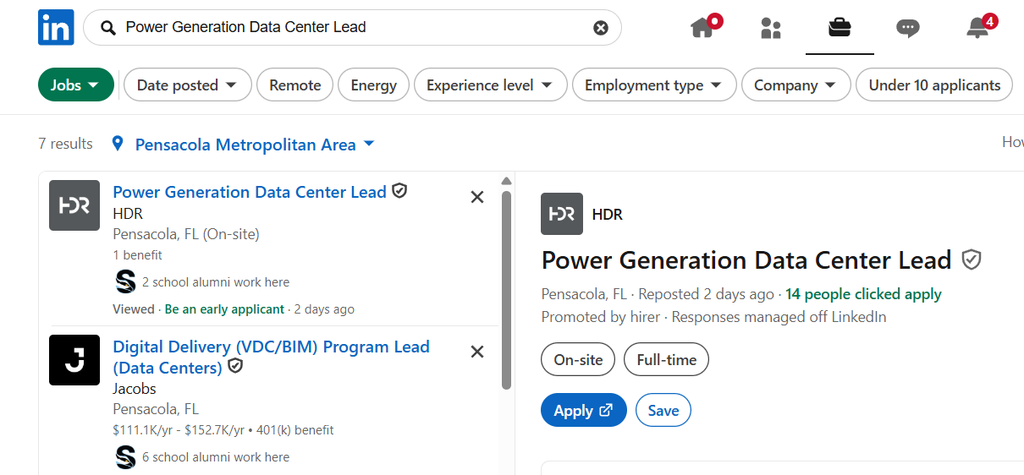Screen dimensions: 1024x475
Task: Click the scrollbar up arrow
Action: pyautogui.click(x=507, y=181)
